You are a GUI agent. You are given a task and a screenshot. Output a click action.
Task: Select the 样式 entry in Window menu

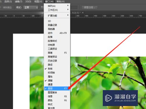click(x=57, y=104)
